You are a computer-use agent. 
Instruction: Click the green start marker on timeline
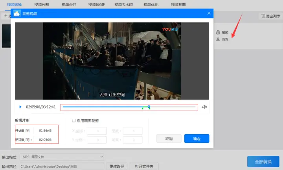coord(143,108)
